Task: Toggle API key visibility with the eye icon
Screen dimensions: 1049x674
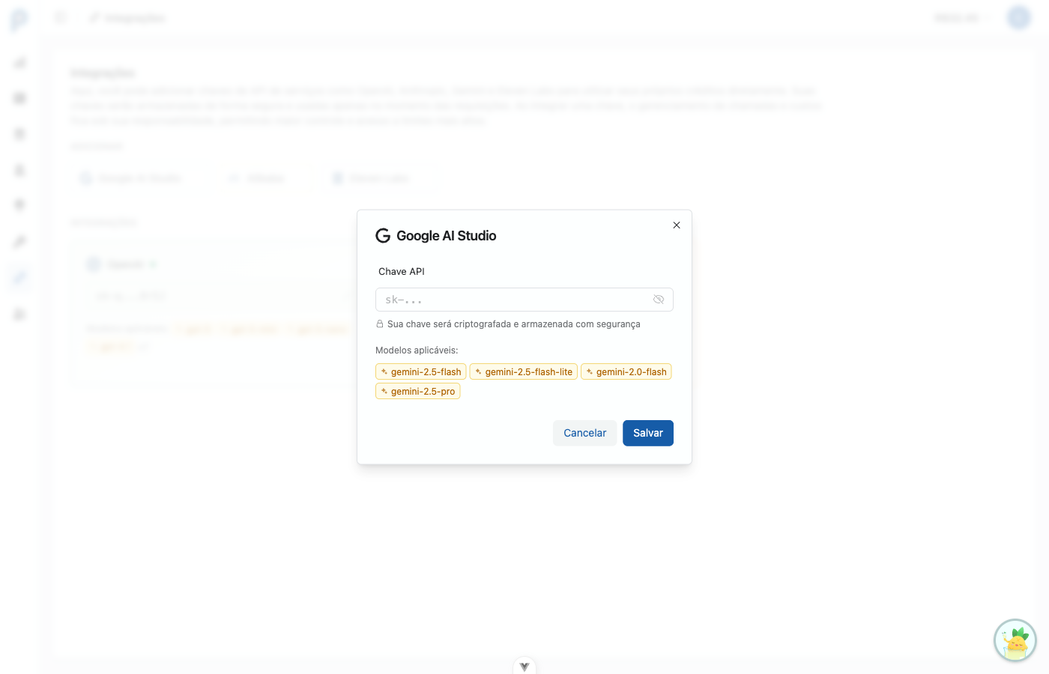Action: pos(659,299)
